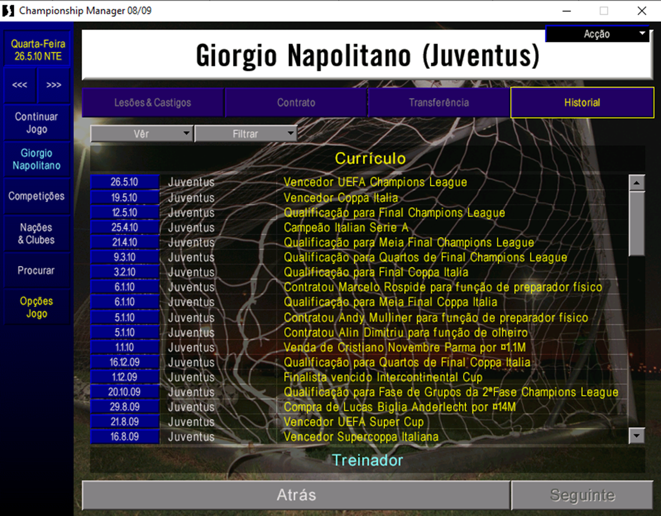Open the Giorgio Napolitano sidebar entry
Image resolution: width=661 pixels, height=516 pixels.
[37, 159]
